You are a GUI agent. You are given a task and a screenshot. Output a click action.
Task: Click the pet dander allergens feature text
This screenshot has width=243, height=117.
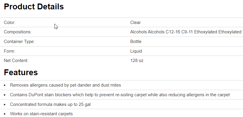click(x=66, y=85)
